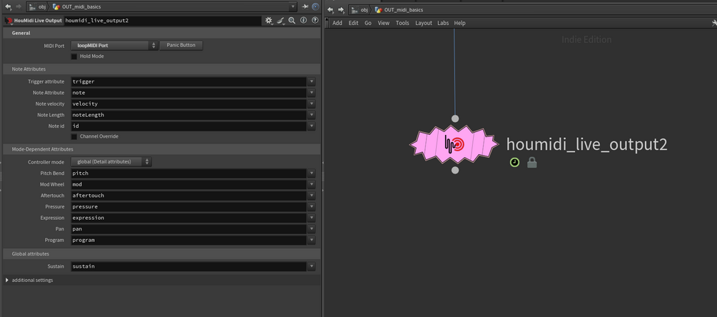Go forward in the network view
Image resolution: width=717 pixels, height=317 pixels.
point(341,9)
